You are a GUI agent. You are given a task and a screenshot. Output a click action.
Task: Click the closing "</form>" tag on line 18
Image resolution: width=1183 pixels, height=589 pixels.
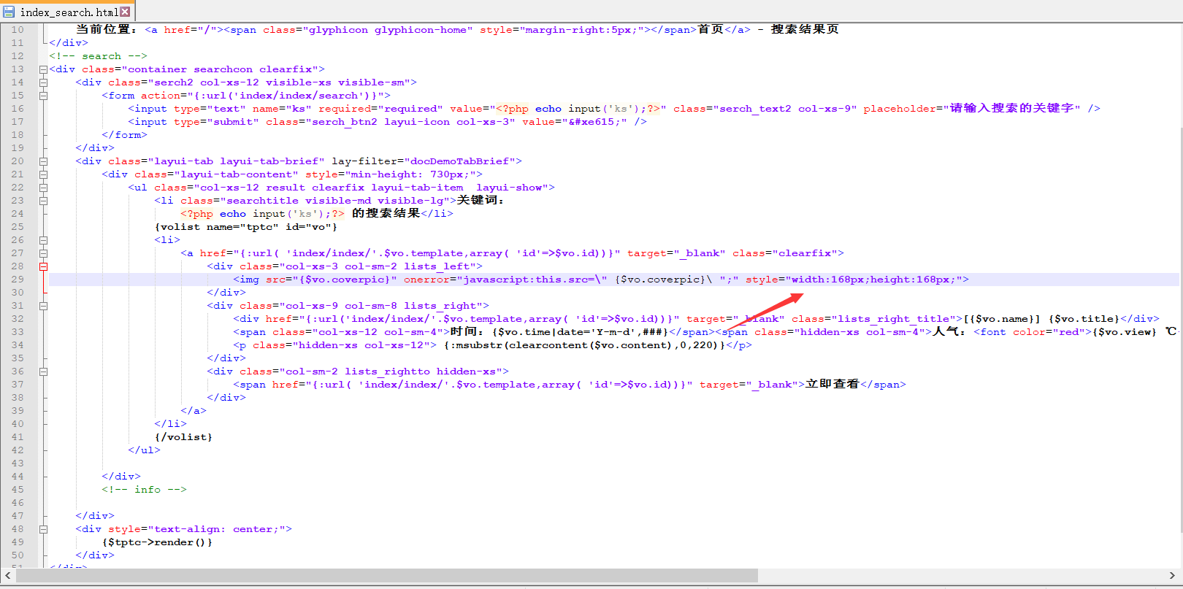click(x=124, y=135)
